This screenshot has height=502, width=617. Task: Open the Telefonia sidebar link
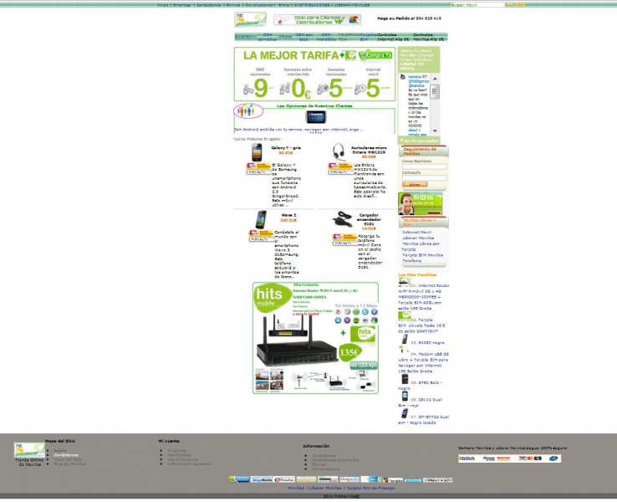(x=411, y=261)
